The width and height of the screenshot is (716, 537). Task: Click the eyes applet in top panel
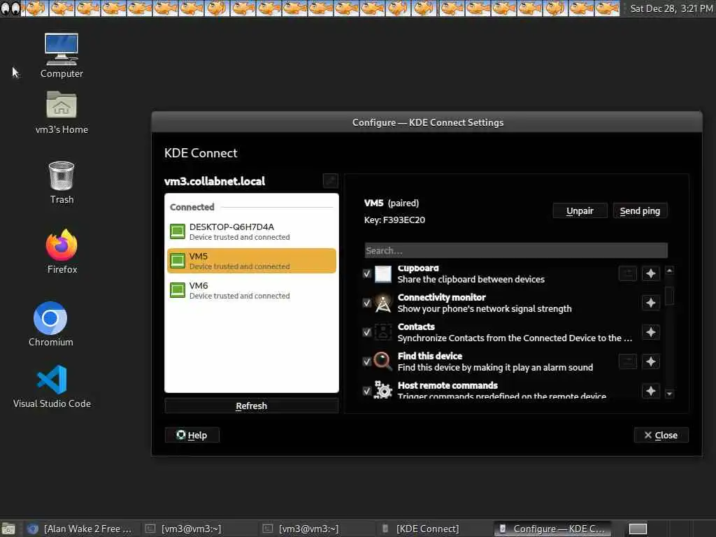pos(10,8)
